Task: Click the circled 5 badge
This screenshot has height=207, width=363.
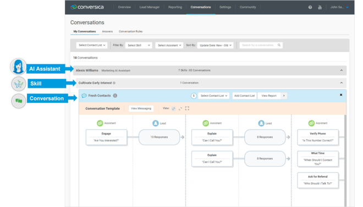Action: [194, 96]
